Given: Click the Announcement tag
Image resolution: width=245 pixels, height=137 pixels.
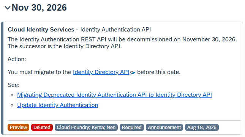Looking at the screenshot, I should (x=164, y=128).
